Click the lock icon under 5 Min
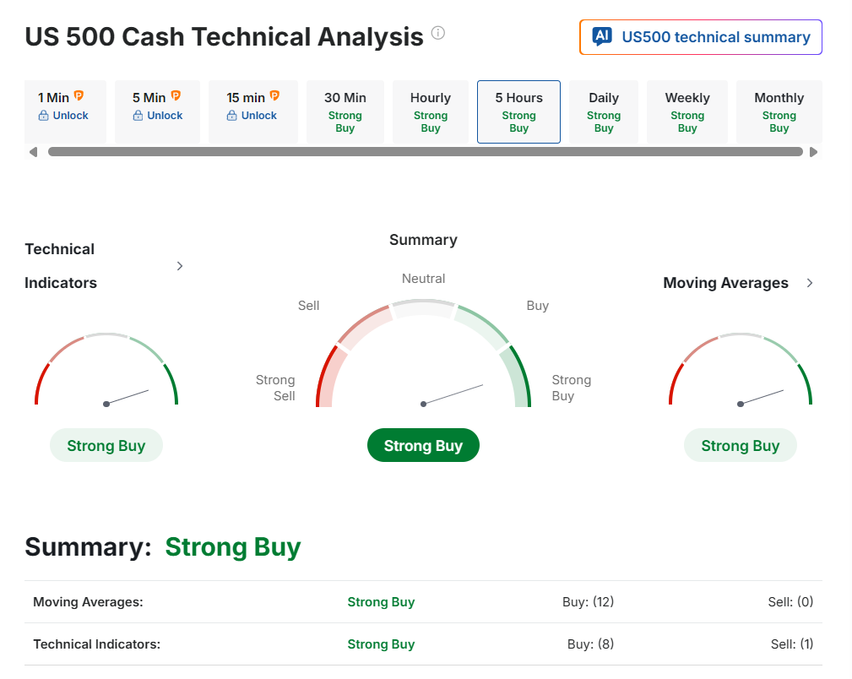 138,116
